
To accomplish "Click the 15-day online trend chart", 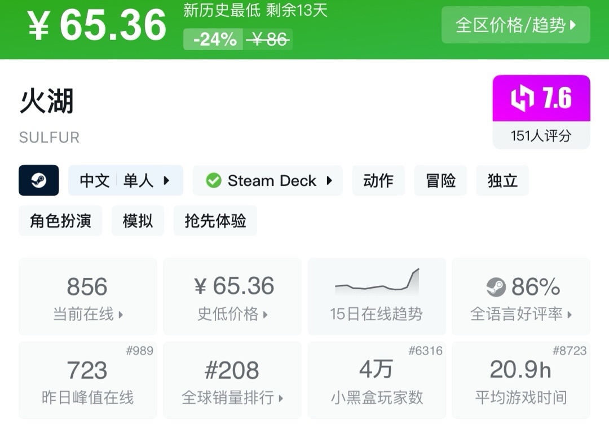I will pyautogui.click(x=377, y=282).
